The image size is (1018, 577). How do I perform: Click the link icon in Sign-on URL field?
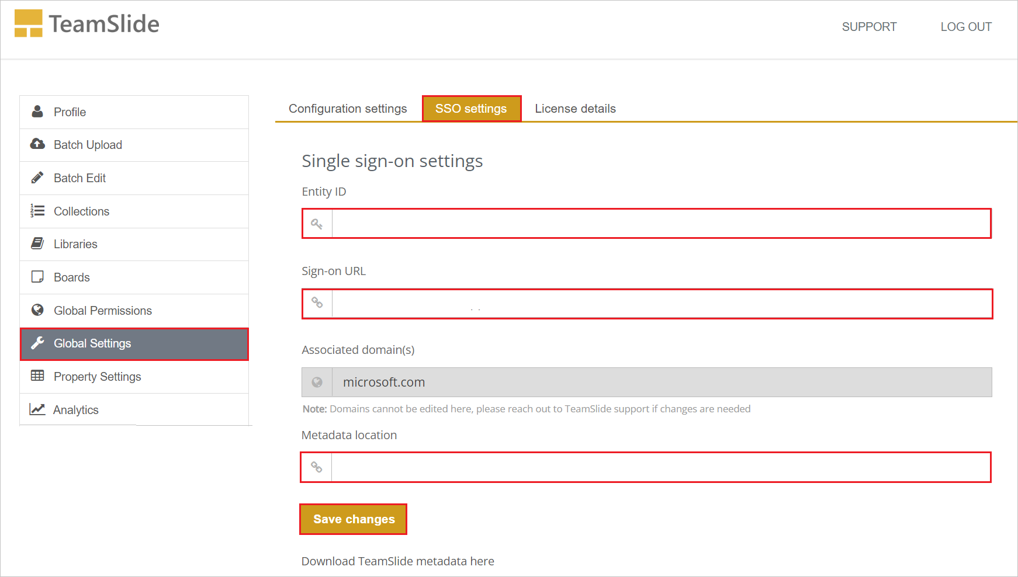[x=317, y=304]
